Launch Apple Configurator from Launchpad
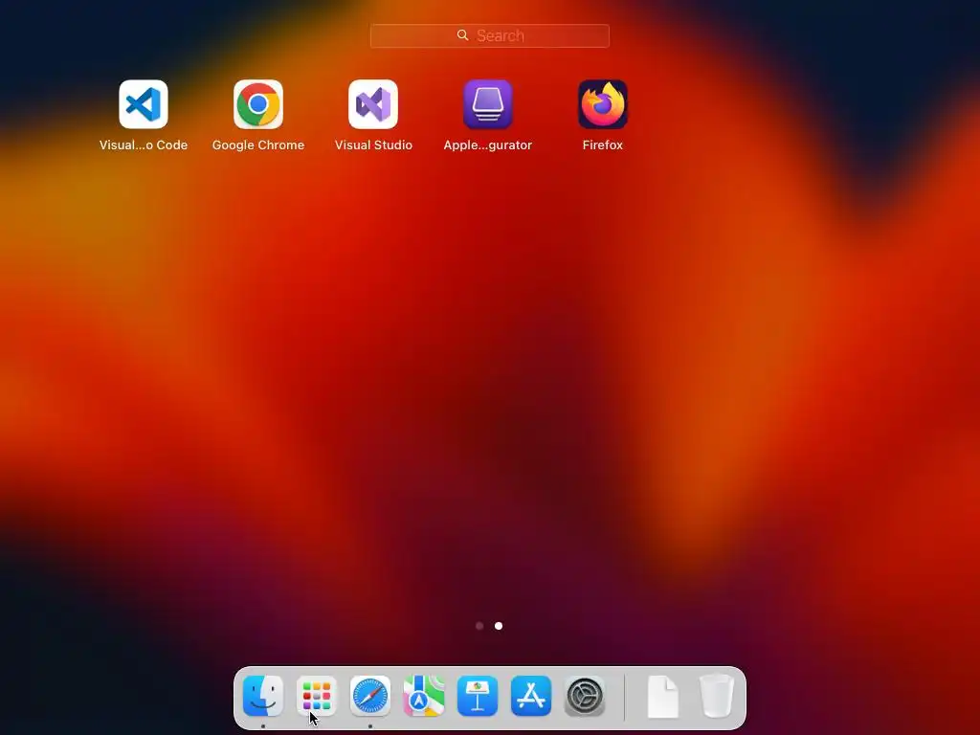 (x=488, y=104)
